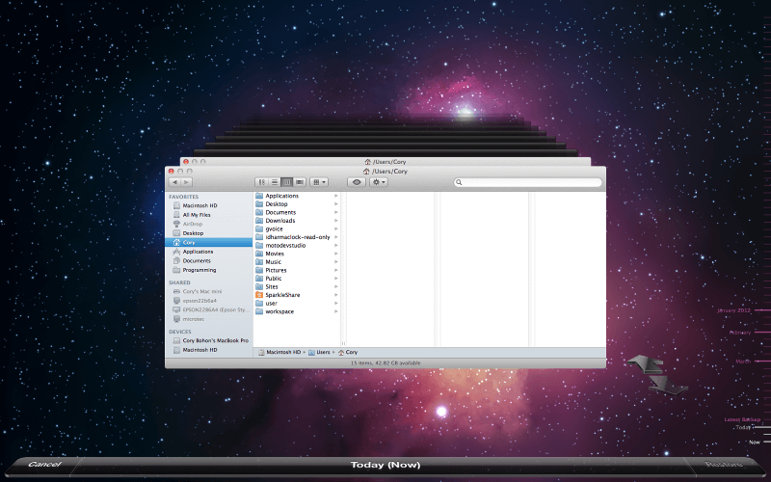
Task: Click Users in the path bar
Action: (323, 353)
